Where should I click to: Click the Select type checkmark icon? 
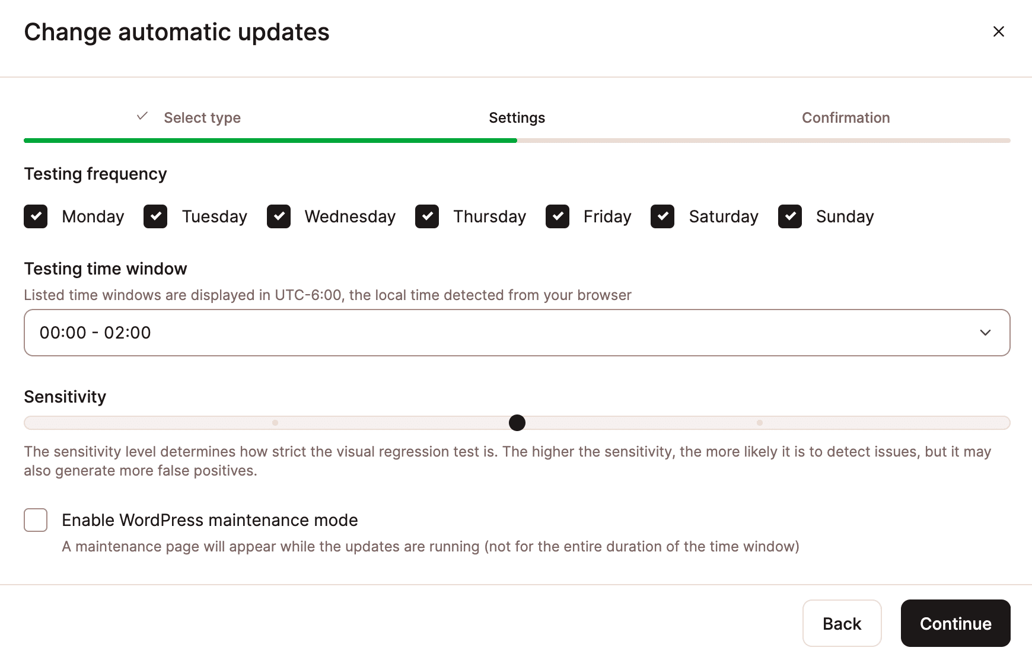(x=142, y=116)
